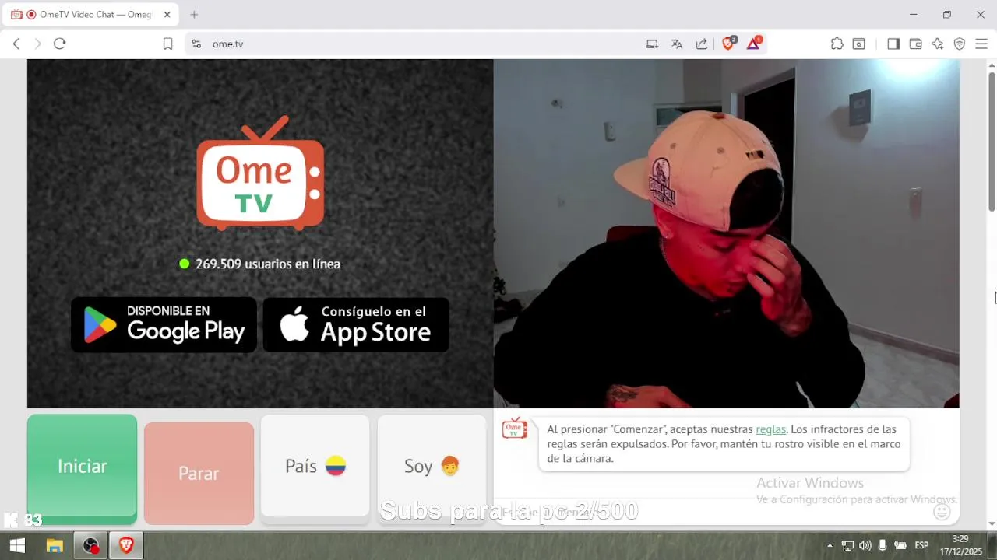Image resolution: width=997 pixels, height=560 pixels.
Task: Open the App Store download badge
Action: click(355, 324)
